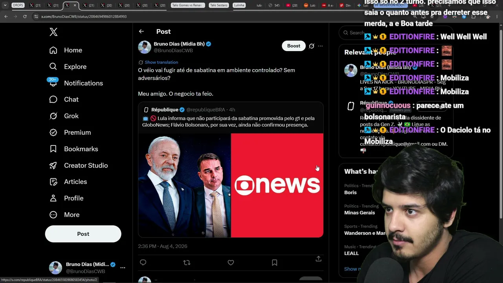Open the account menu dots beside Bruno Dias
Screen dimensions: 503x283
[123, 268]
